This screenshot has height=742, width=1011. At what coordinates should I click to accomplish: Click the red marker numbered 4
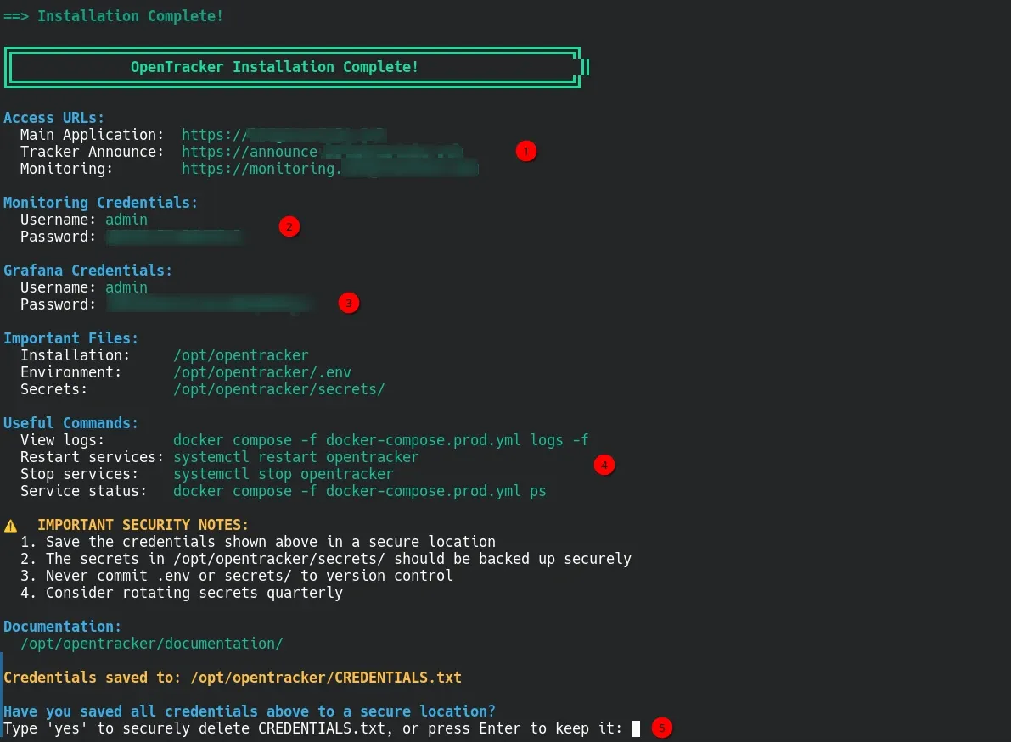[x=604, y=465]
